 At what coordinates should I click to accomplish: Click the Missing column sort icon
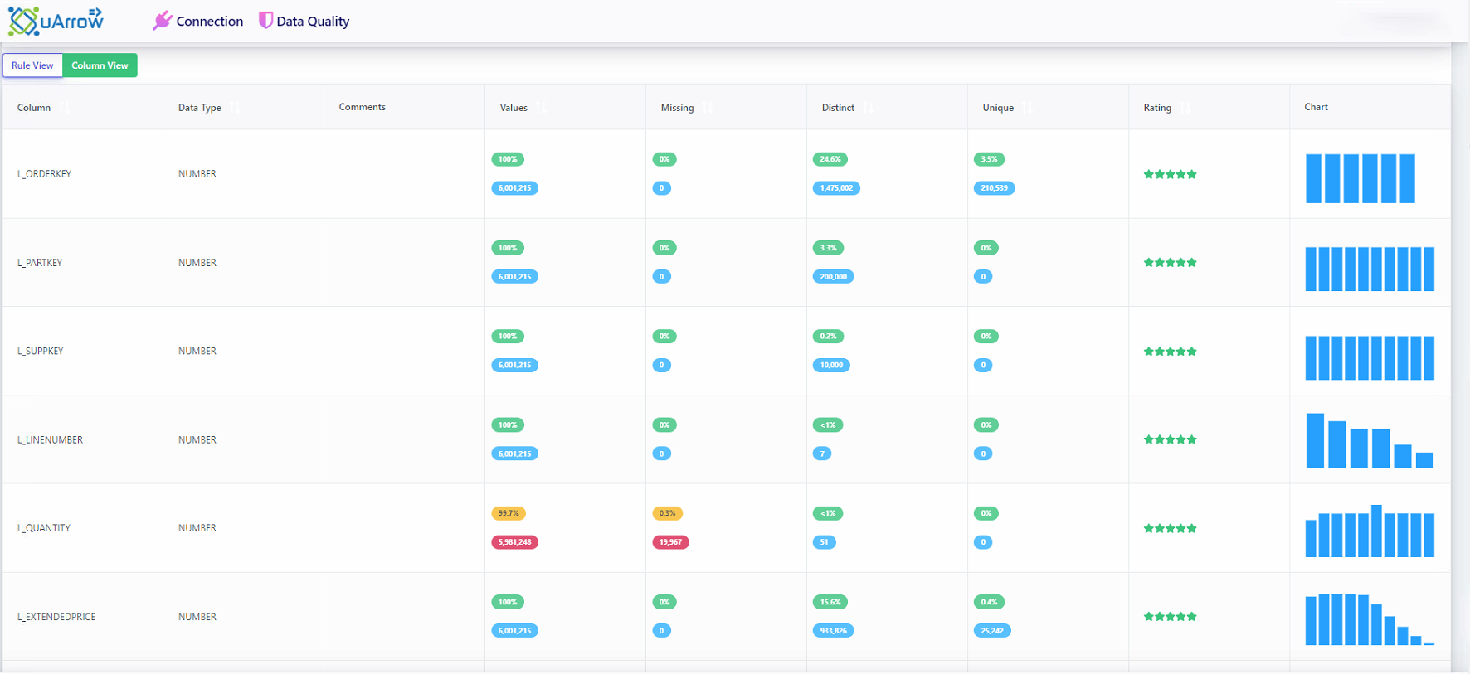tap(708, 108)
